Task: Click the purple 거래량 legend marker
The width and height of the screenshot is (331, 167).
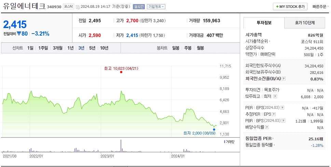Action: 224,142
